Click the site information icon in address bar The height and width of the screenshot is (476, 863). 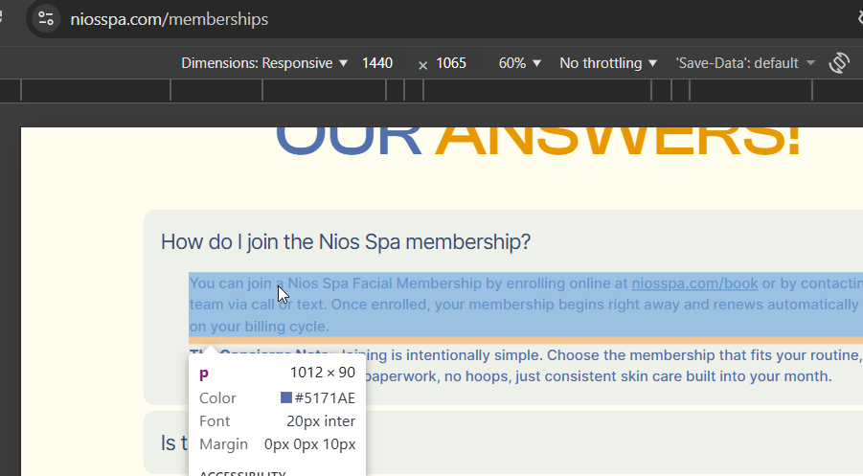tap(46, 19)
